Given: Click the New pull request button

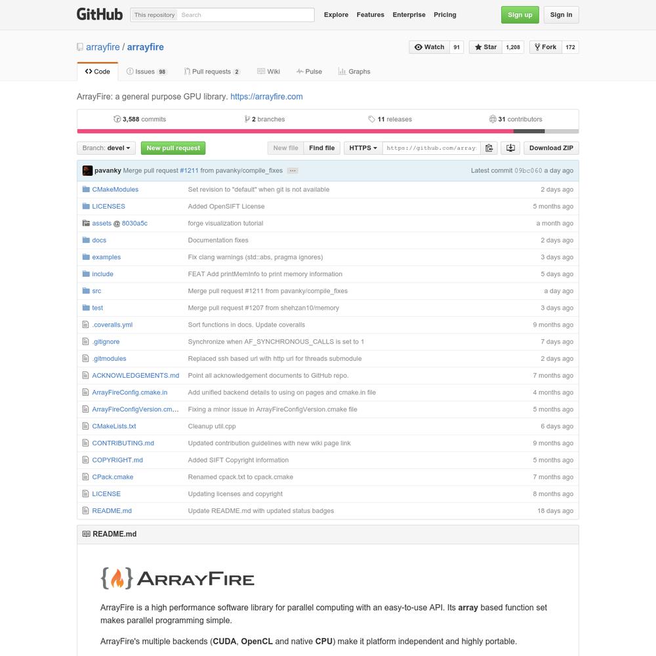Looking at the screenshot, I should tap(173, 148).
